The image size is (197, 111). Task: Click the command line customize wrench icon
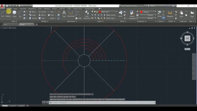point(47,103)
